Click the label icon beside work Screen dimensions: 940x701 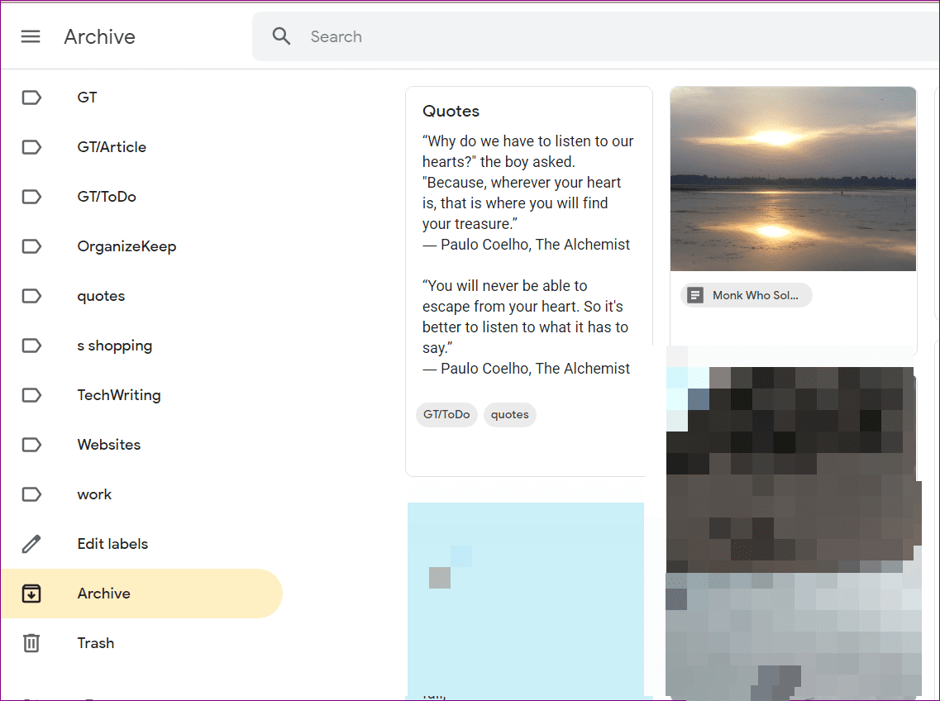[31, 494]
